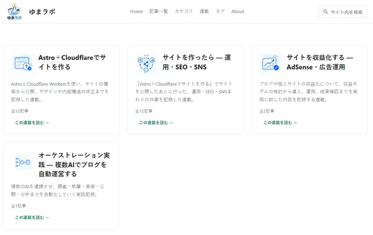Open the 連載 menu item
Image resolution: width=373 pixels, height=235 pixels.
point(204,11)
